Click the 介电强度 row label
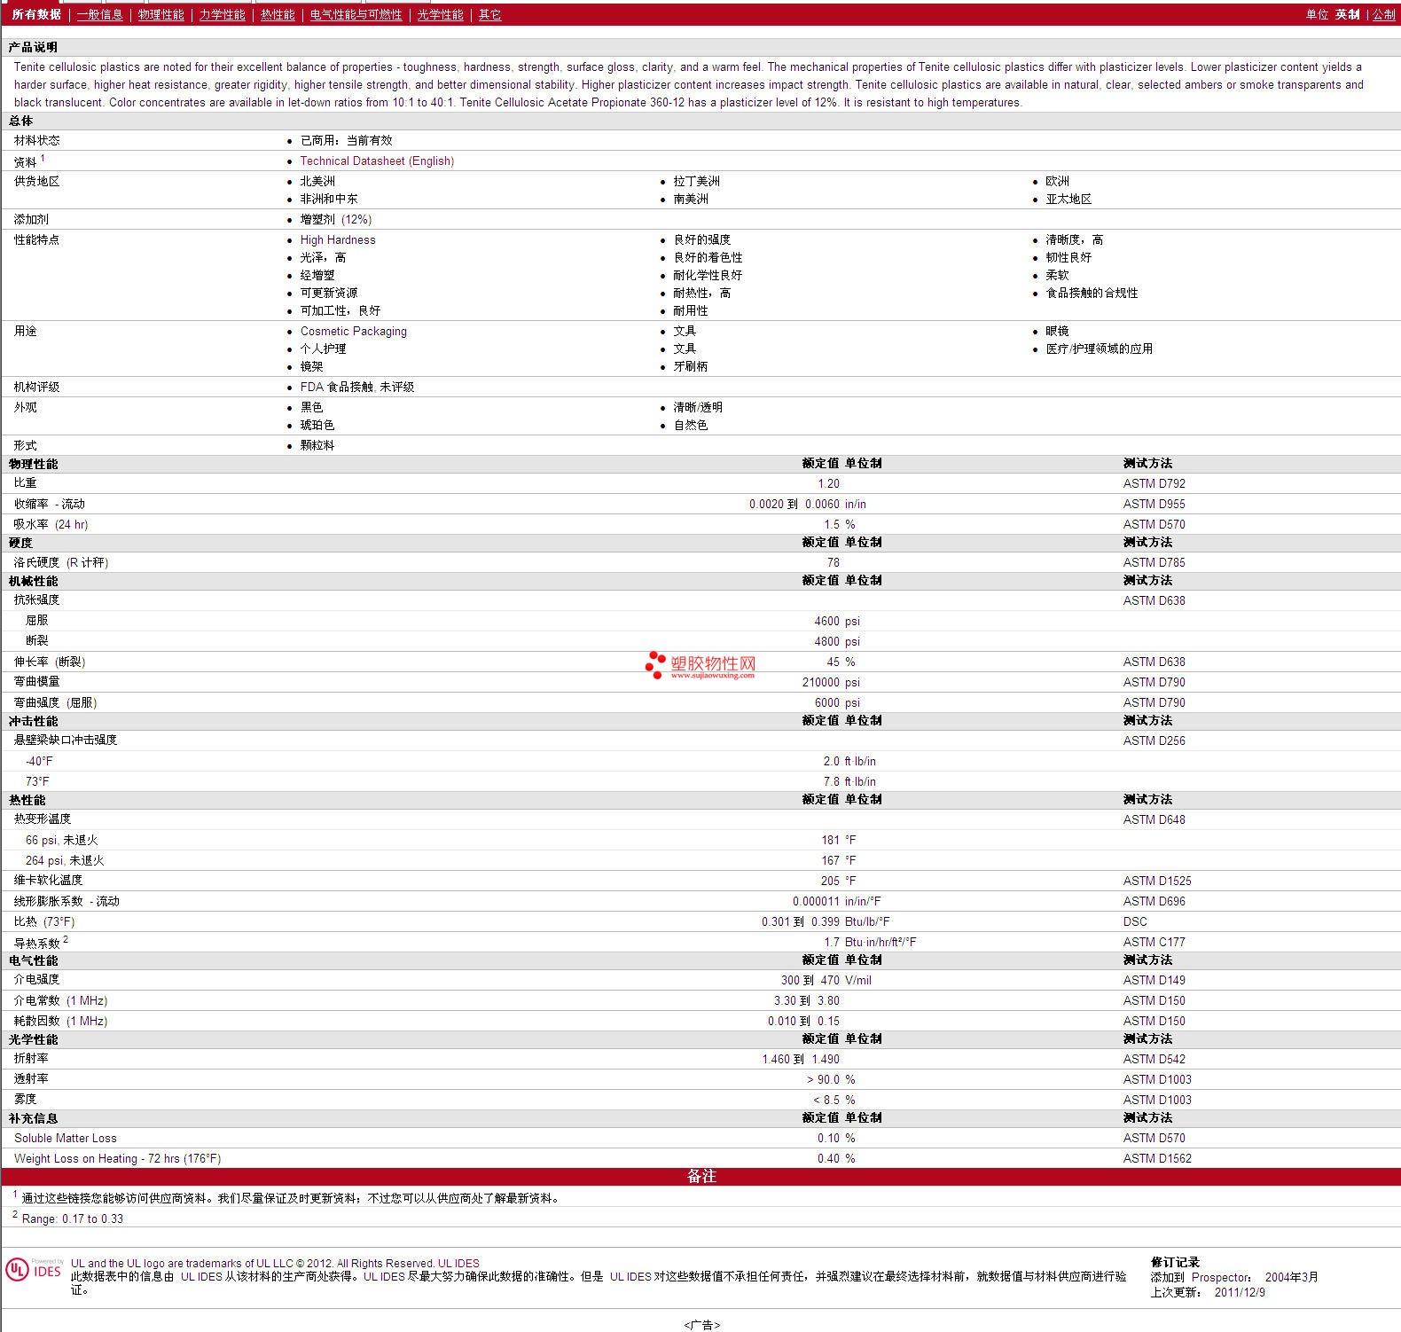 tap(36, 979)
